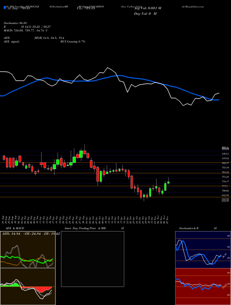Click the Intra Day Trading Price & MR title

pyautogui.click(x=85, y=228)
